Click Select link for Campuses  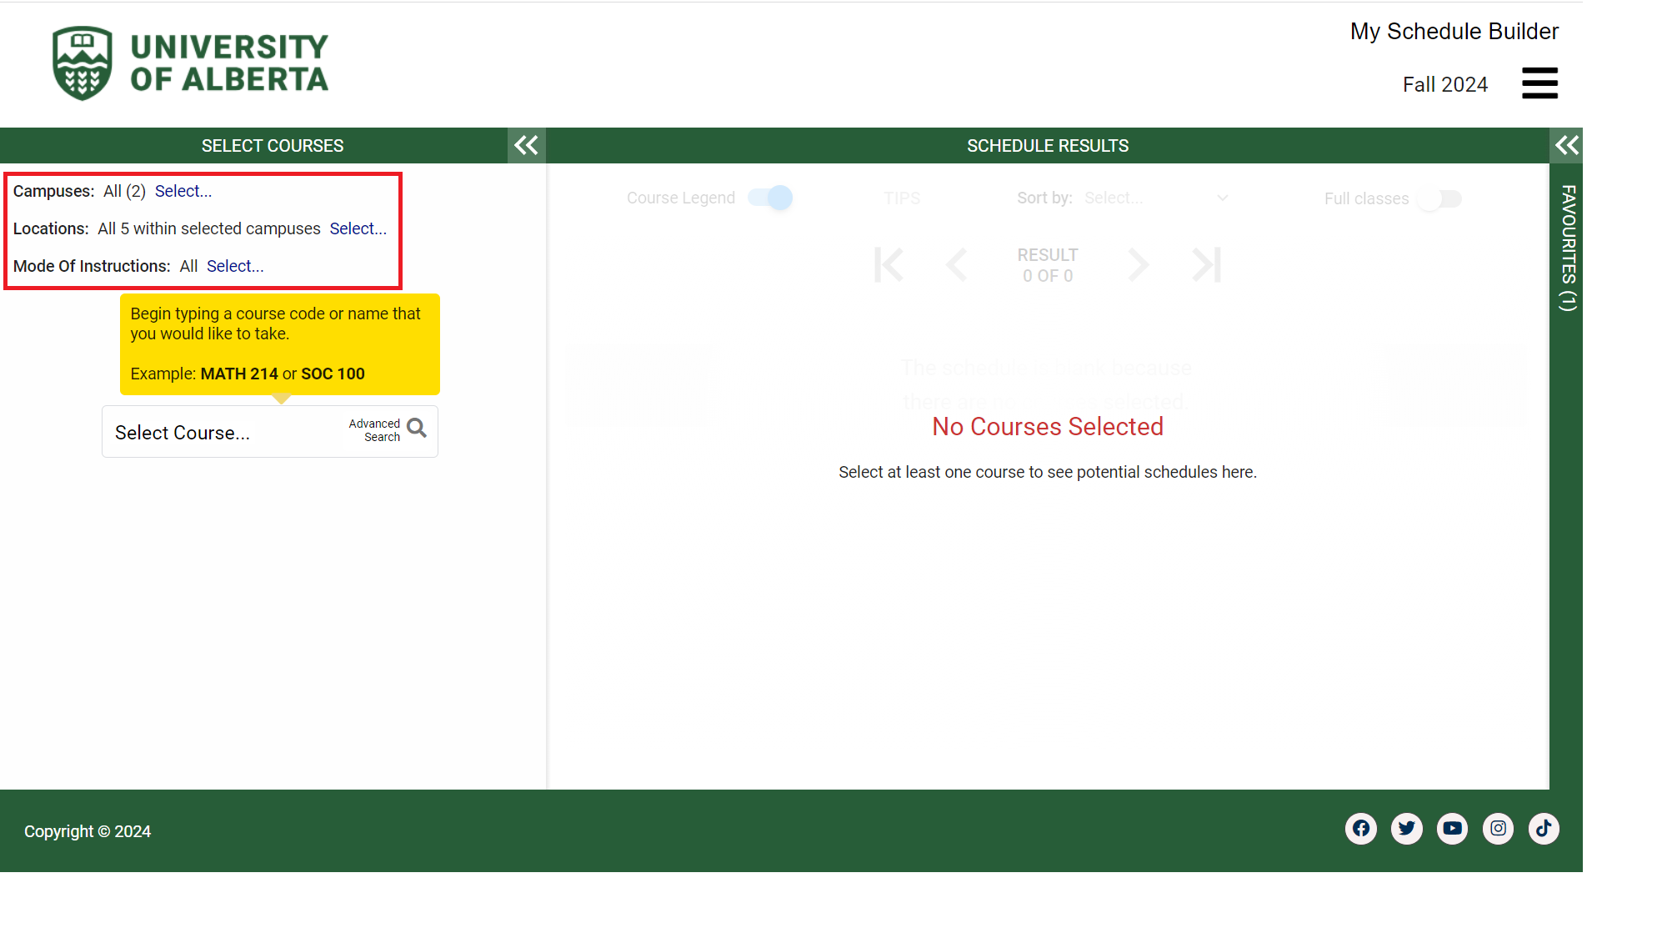click(x=183, y=191)
